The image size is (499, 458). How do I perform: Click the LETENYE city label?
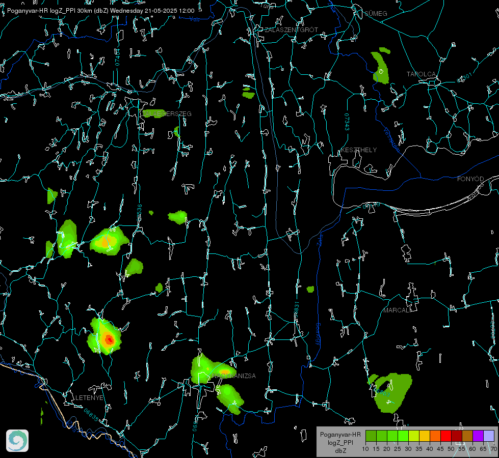tap(89, 397)
